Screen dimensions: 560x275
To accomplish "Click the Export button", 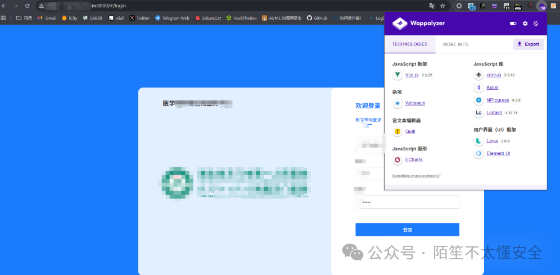I will [x=529, y=44].
